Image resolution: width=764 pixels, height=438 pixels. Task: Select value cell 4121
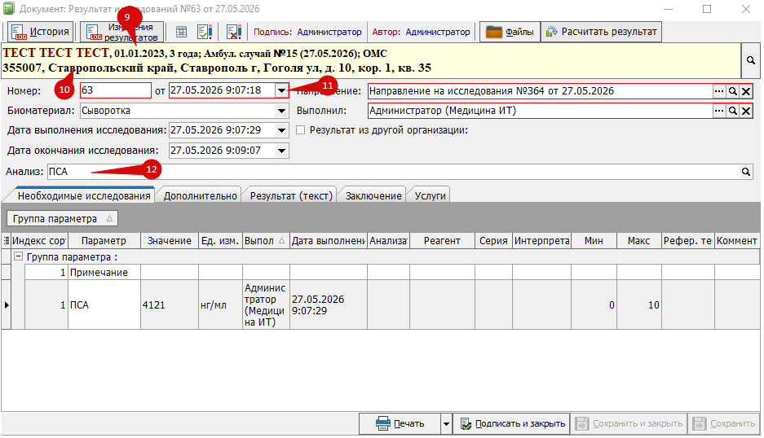click(x=170, y=305)
